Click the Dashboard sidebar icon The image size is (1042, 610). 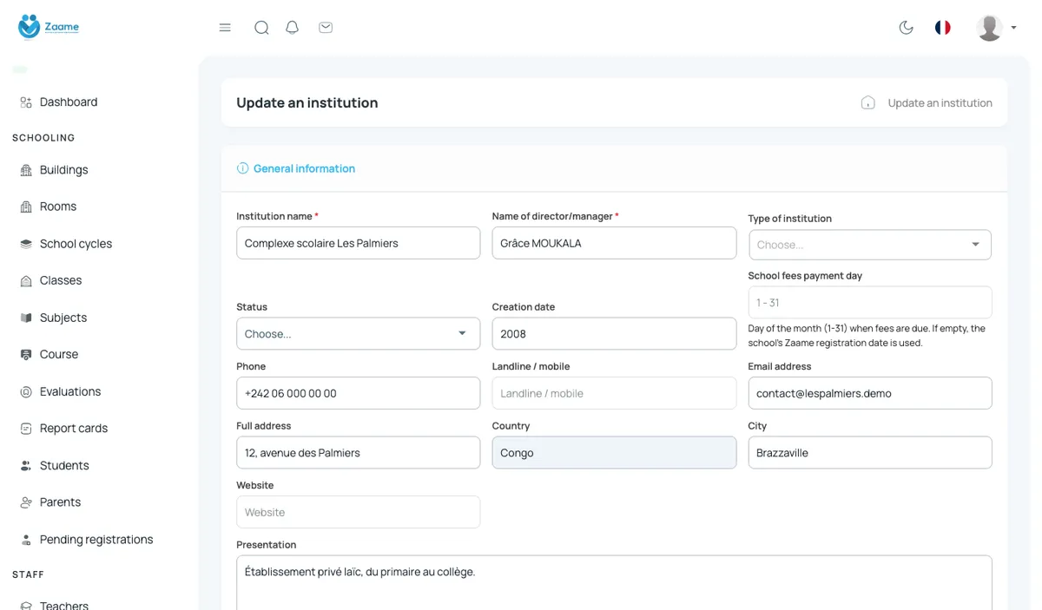coord(26,102)
